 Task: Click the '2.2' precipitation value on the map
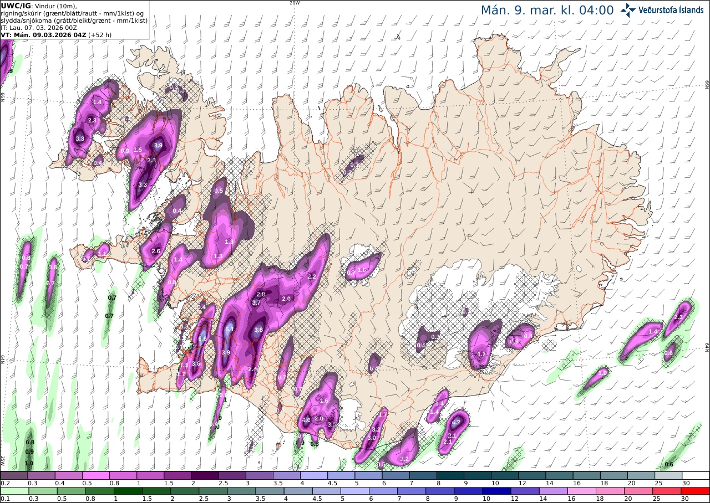[312, 276]
